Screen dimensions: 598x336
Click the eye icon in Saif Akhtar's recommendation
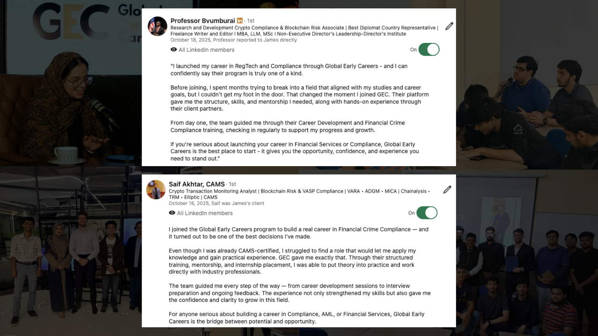pos(172,213)
